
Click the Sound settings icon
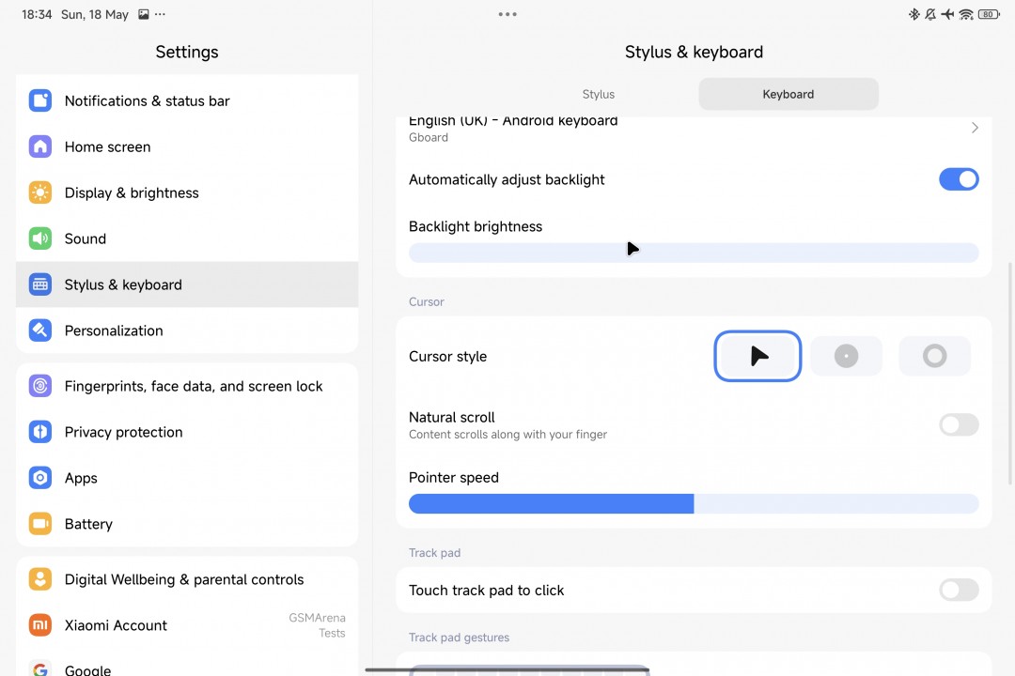pyautogui.click(x=39, y=238)
